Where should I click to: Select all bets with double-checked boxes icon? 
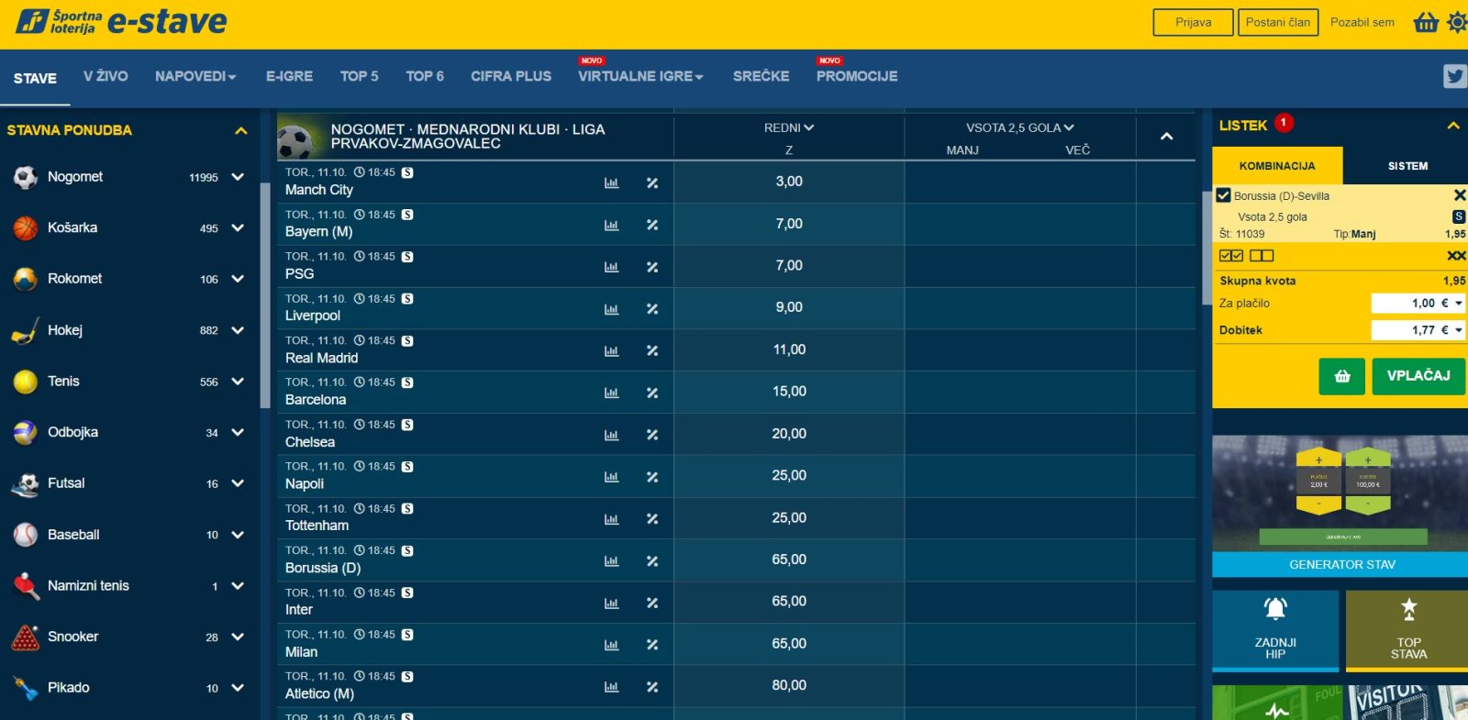(x=1230, y=256)
